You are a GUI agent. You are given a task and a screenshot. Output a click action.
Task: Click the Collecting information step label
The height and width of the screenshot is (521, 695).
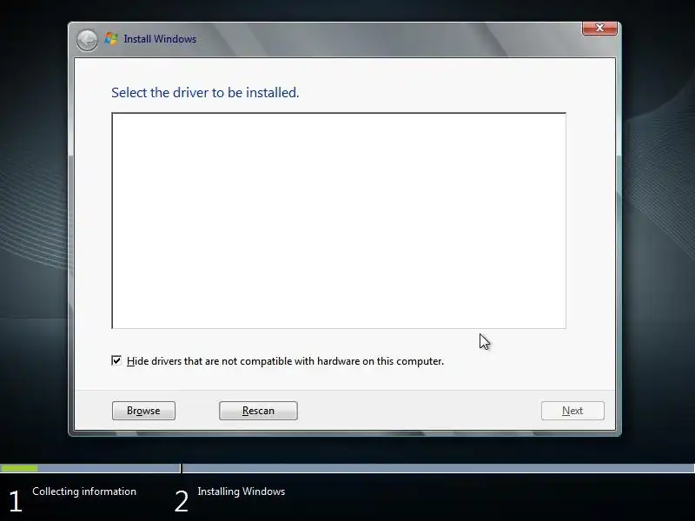84,491
